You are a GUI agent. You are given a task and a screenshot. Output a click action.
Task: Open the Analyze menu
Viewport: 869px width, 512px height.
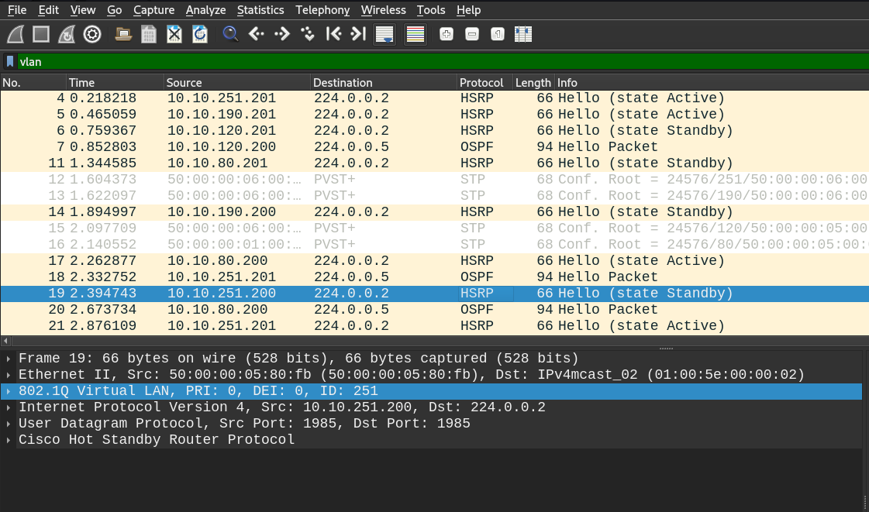coord(205,10)
